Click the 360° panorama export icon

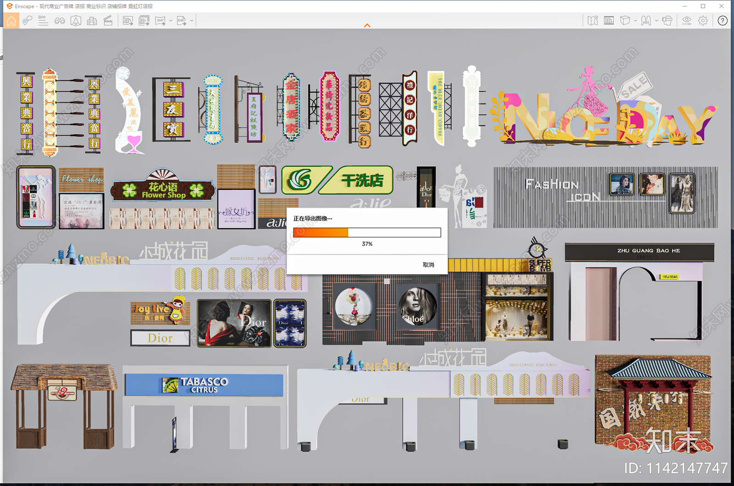tap(160, 21)
